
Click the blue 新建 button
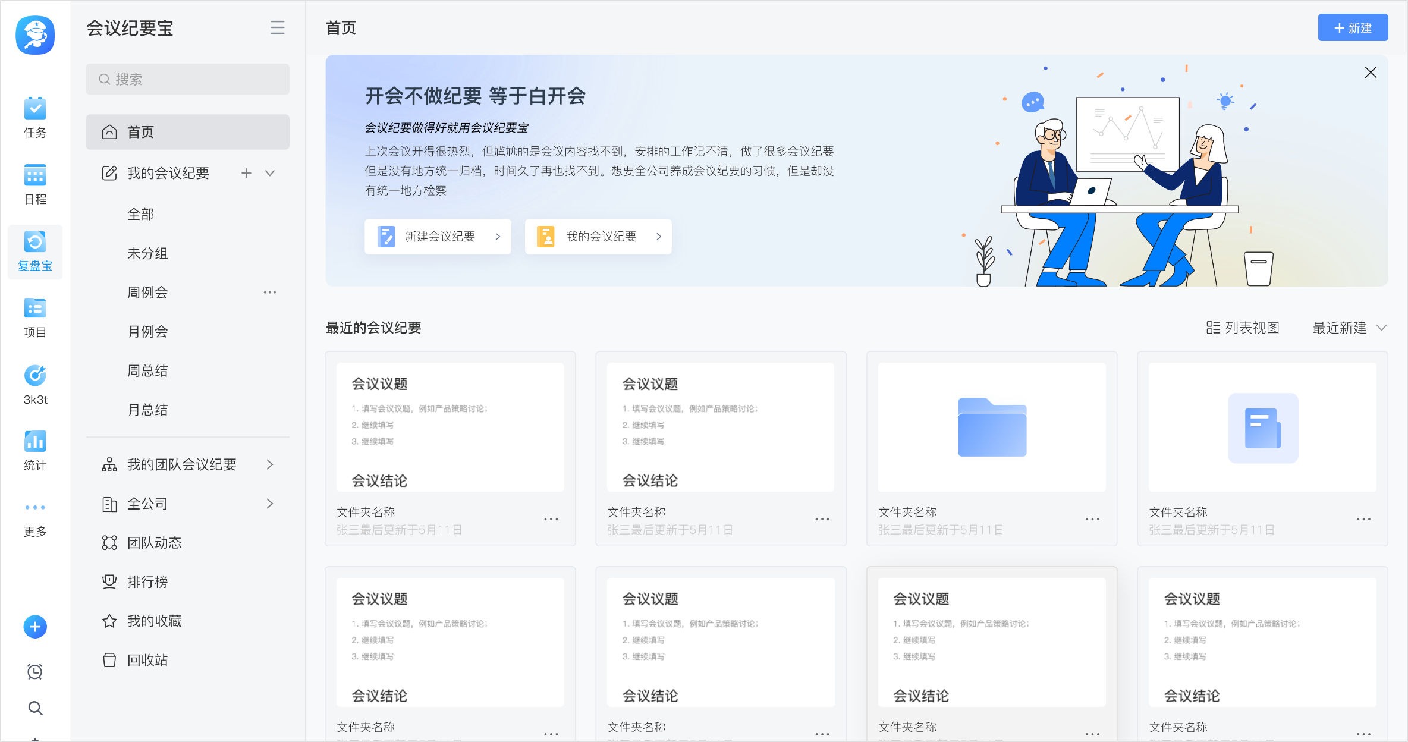click(x=1352, y=28)
